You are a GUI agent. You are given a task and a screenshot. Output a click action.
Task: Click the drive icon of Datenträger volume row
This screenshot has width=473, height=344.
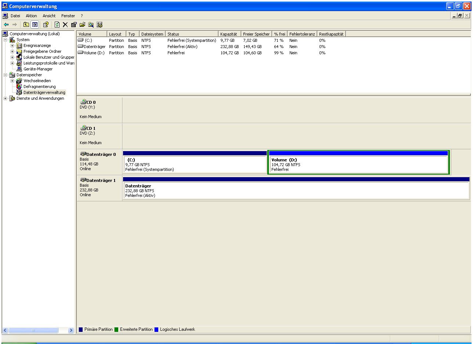(x=81, y=47)
